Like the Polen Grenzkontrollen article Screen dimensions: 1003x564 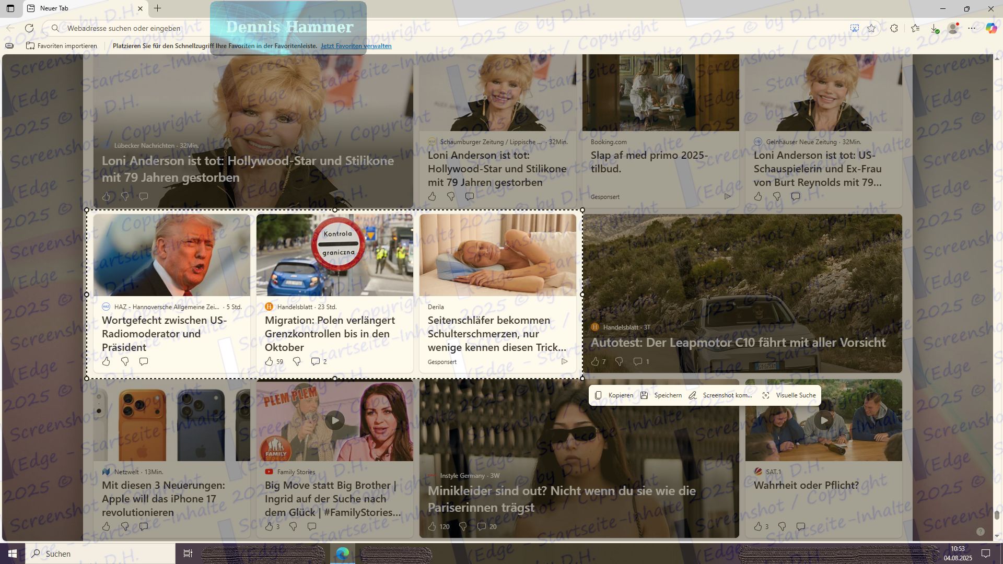coord(269,361)
